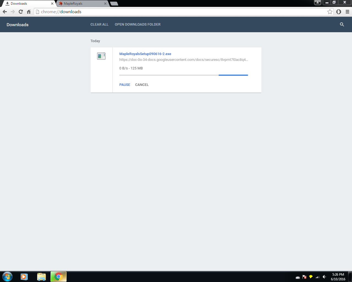Select the Downloads tab
352x282 pixels.
point(29,4)
